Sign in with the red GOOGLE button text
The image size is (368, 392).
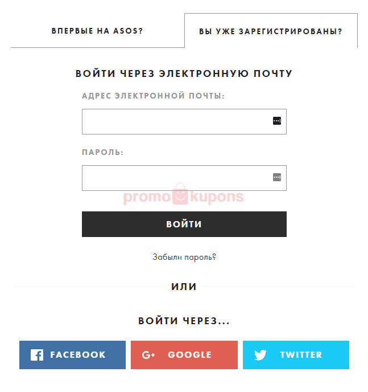[x=189, y=355]
